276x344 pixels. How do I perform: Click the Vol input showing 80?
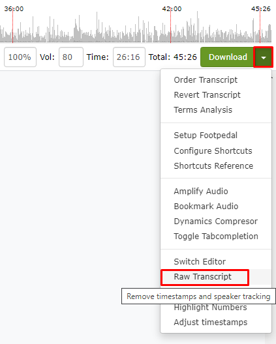71,57
